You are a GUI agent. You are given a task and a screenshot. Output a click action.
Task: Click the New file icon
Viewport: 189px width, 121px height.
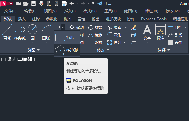point(18,3)
